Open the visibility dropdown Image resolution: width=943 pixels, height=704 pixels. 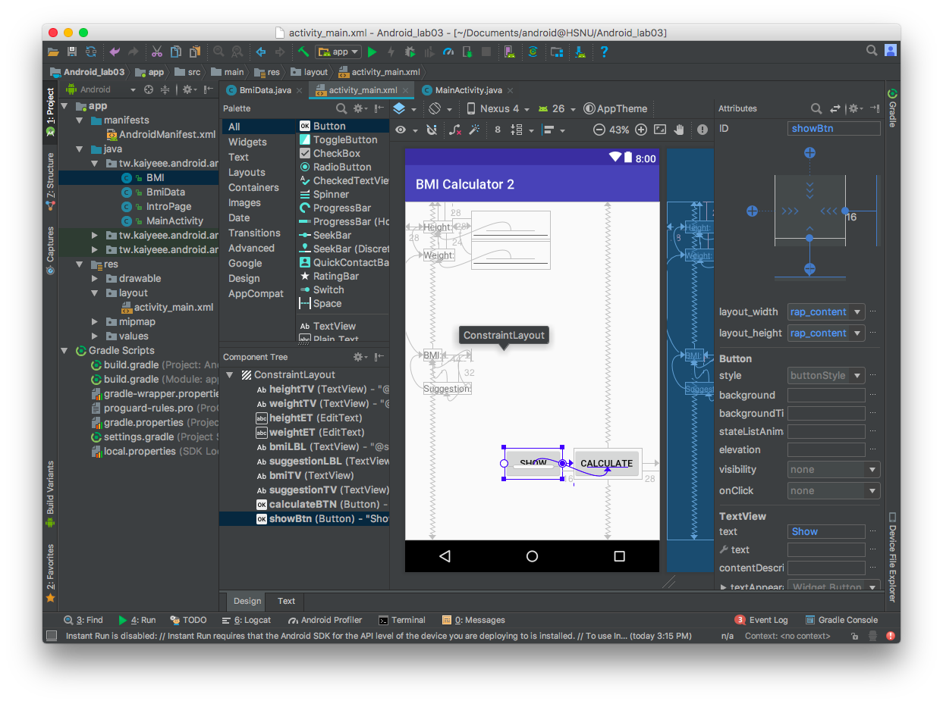pyautogui.click(x=872, y=469)
